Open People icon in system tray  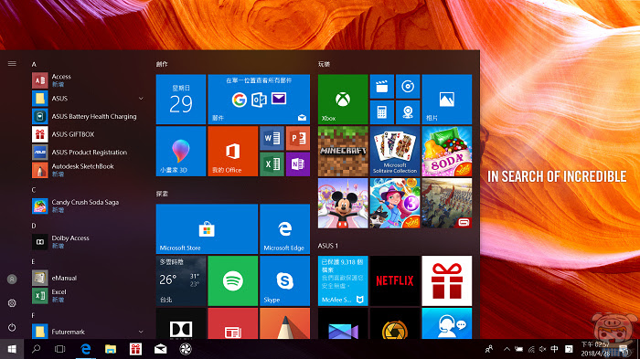488,349
